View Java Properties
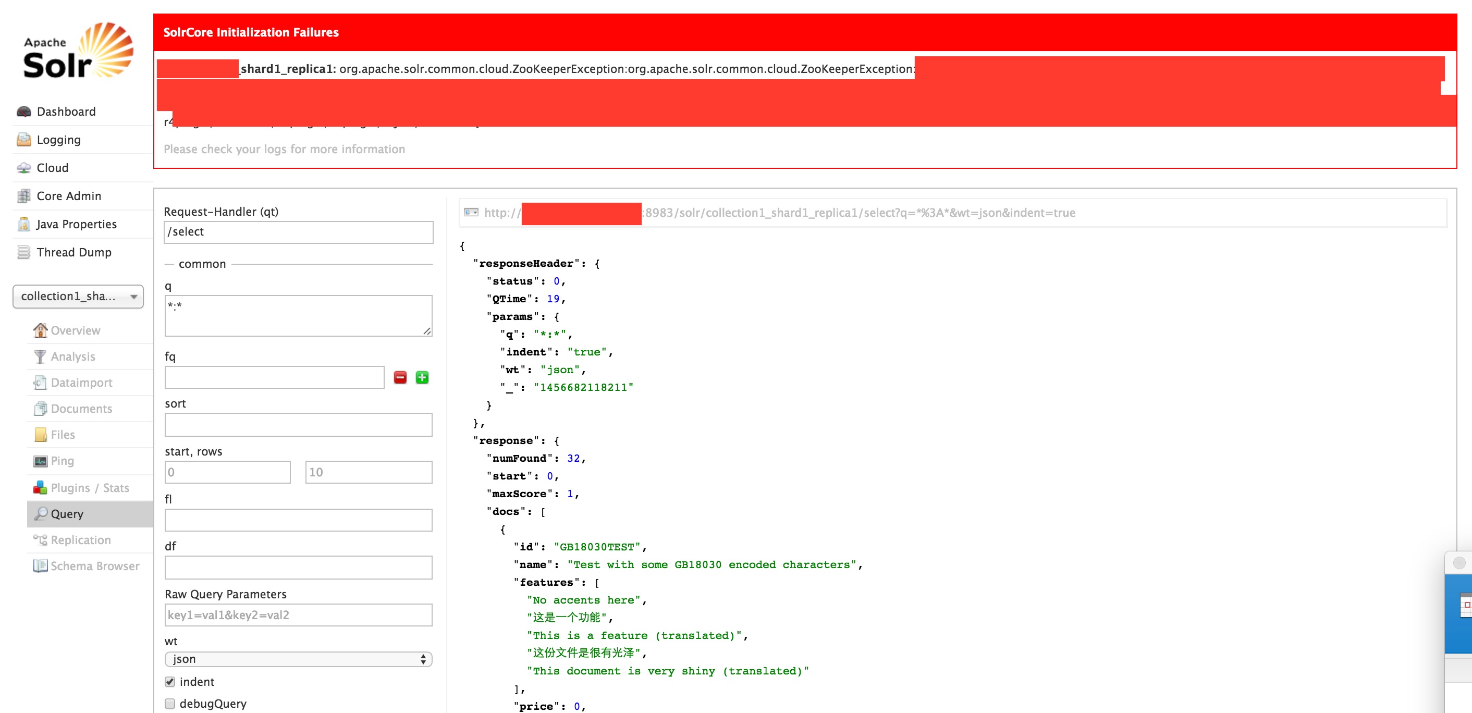This screenshot has height=713, width=1472. click(76, 224)
